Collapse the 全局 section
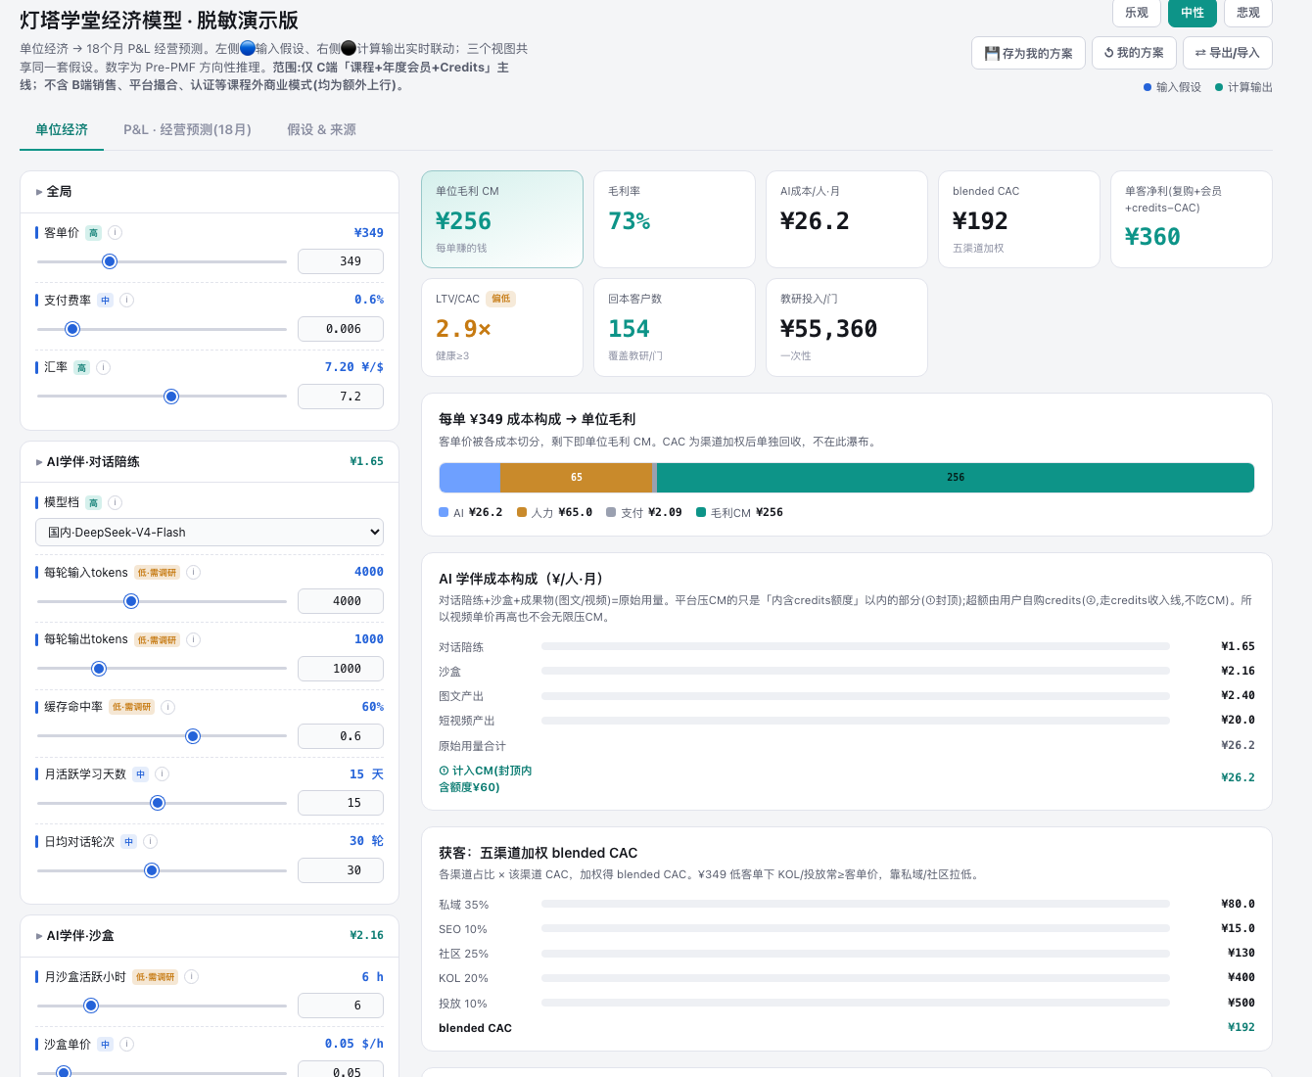Viewport: 1312px width, 1077px height. pyautogui.click(x=210, y=192)
